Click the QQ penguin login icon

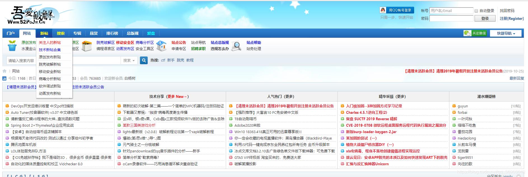[x=383, y=10]
